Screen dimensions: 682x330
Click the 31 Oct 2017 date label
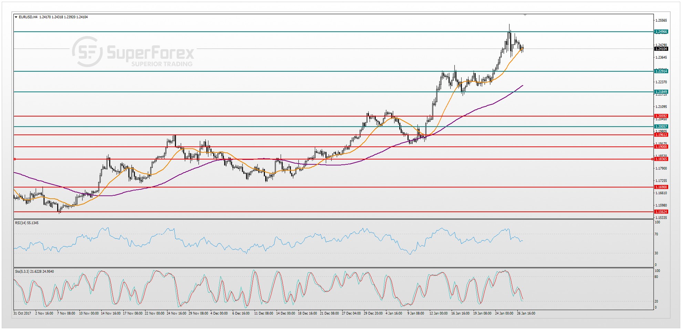22,313
